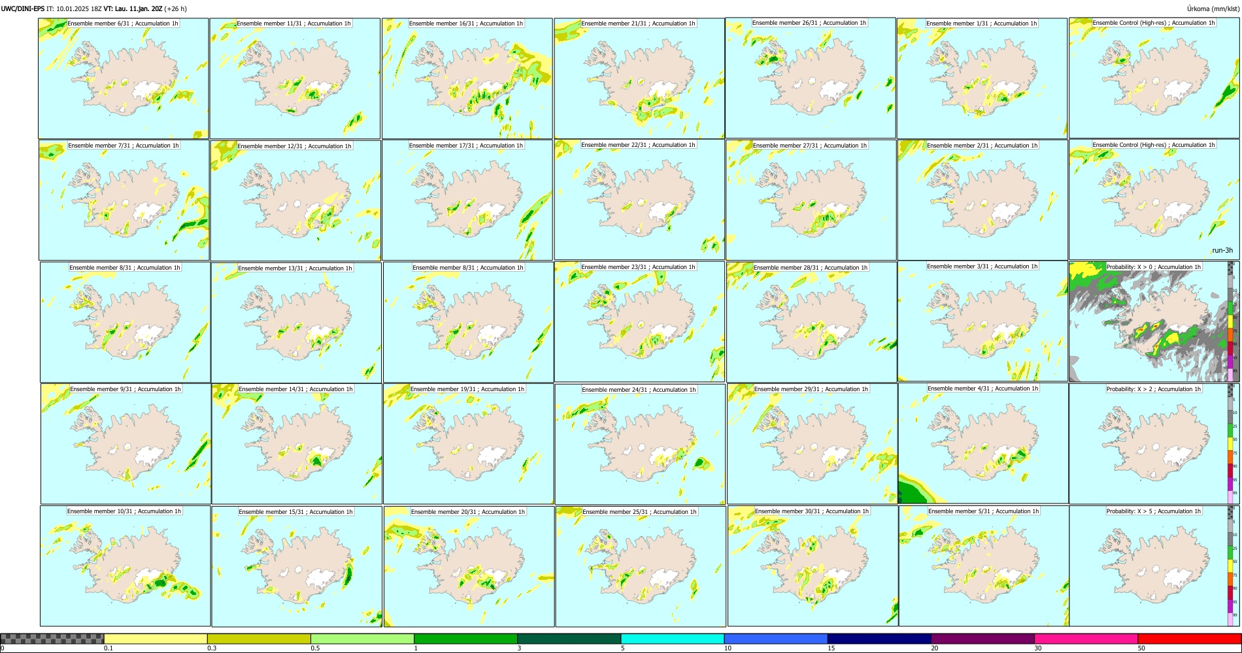View the Ensemble member 26/31 map
The width and height of the screenshot is (1242, 653).
(811, 78)
